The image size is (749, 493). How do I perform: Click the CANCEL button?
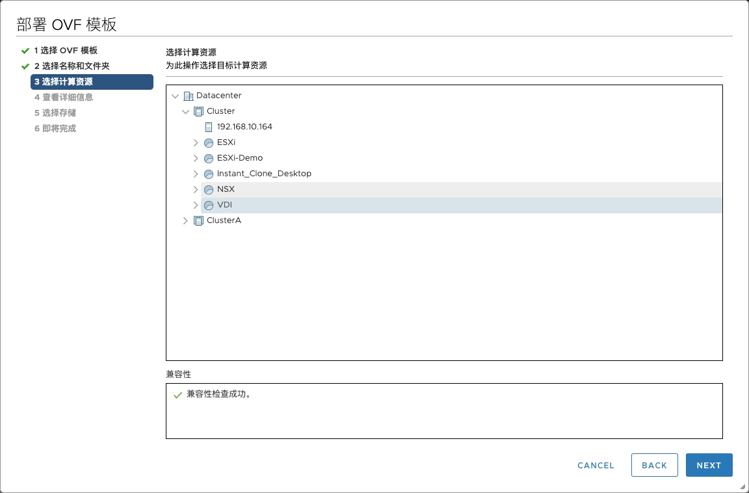[x=596, y=465]
